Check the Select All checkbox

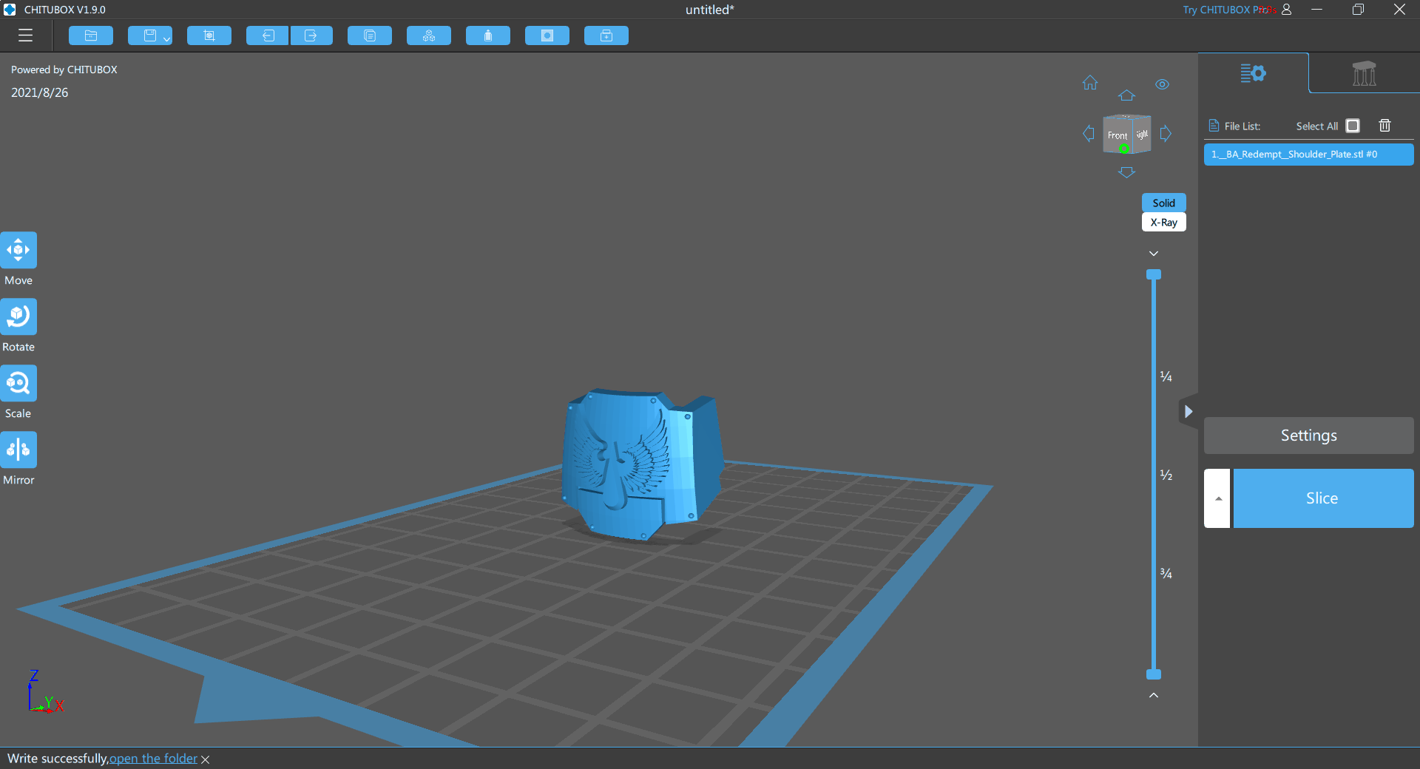pyautogui.click(x=1353, y=126)
